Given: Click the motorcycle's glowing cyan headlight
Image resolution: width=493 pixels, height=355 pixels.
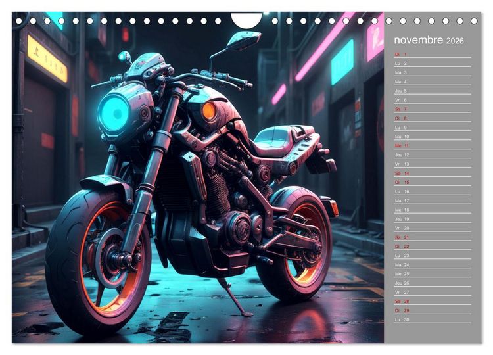Looking at the screenshot, I should click(114, 113).
